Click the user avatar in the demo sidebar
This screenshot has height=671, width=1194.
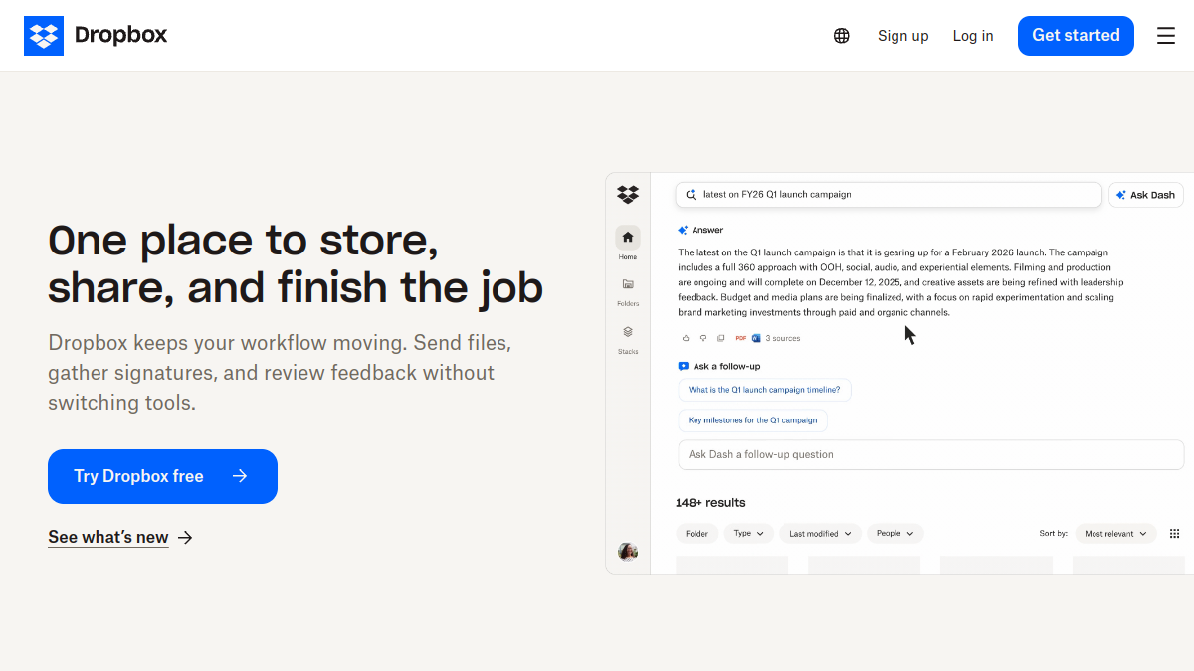(628, 552)
